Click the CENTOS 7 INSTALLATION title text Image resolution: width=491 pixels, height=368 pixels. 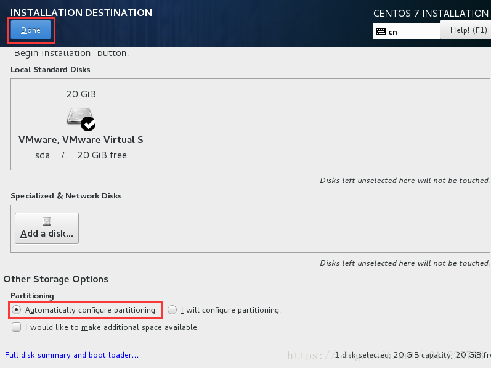click(431, 13)
